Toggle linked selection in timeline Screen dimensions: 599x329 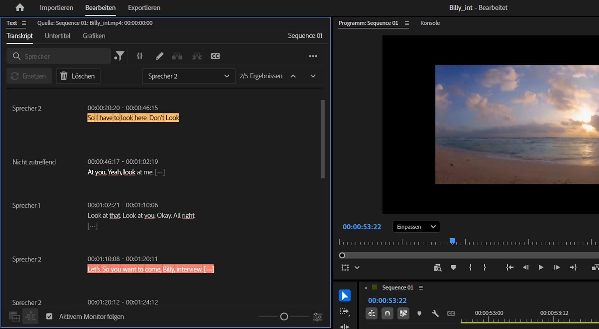(x=403, y=313)
